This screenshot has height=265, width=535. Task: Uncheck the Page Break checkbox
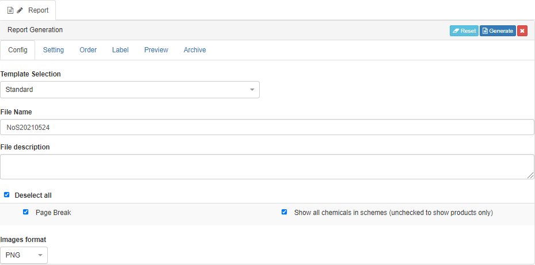[26, 212]
